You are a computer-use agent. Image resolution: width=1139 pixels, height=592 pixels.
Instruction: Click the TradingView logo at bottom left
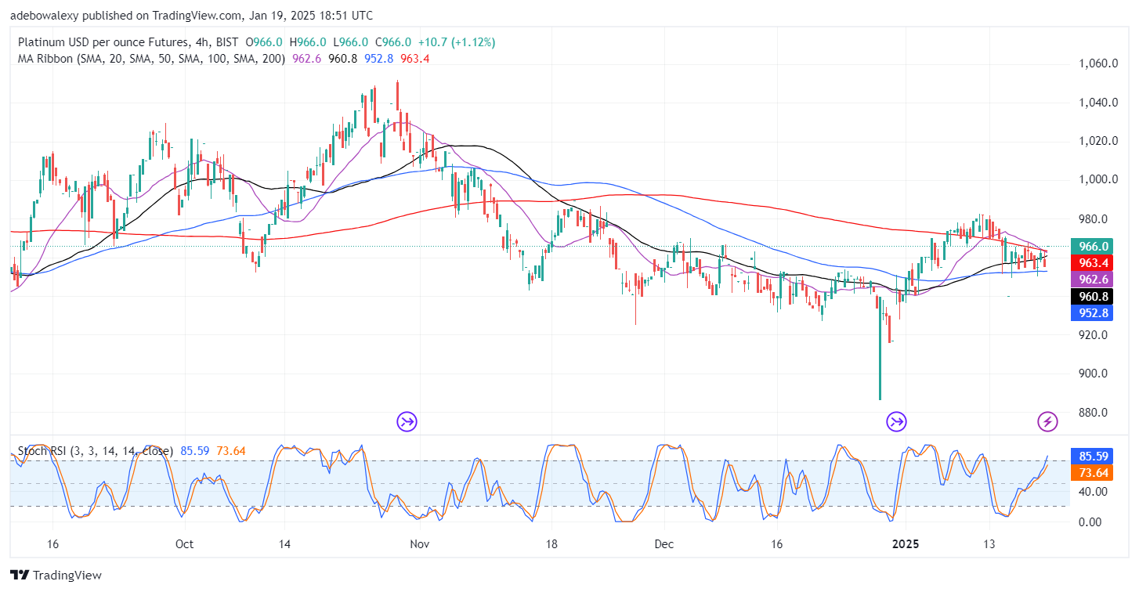pos(56,575)
